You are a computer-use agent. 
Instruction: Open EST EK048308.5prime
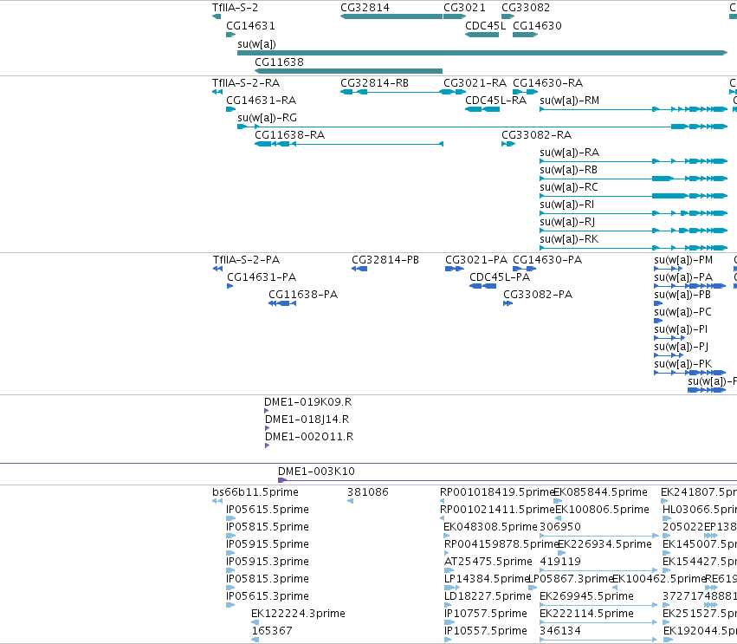(490, 527)
